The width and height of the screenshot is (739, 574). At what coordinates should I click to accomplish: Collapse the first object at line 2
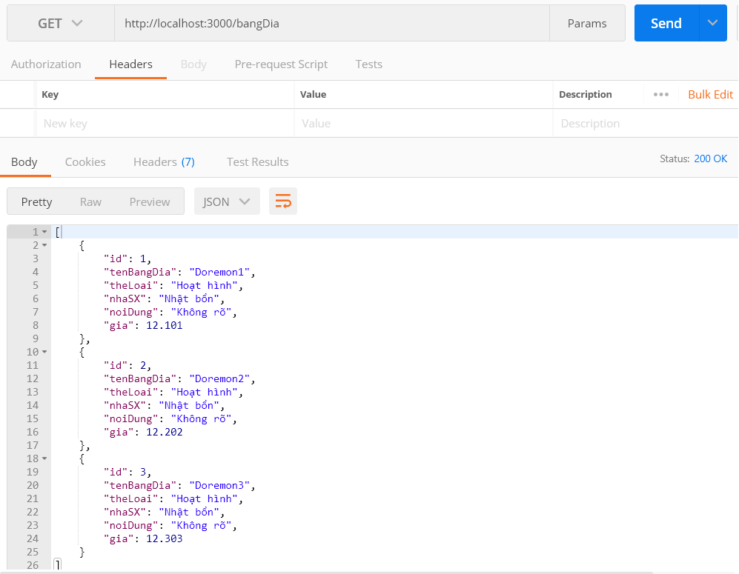pyautogui.click(x=44, y=245)
